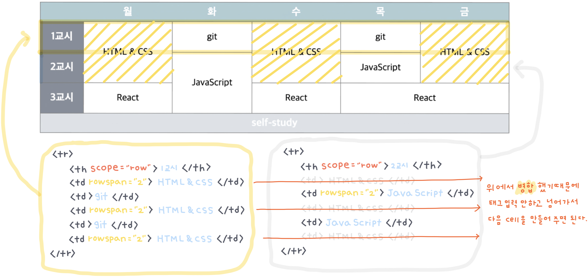The width and height of the screenshot is (588, 279).
Task: Click the opening <tr> tag in the yellow box
Action: [63, 154]
